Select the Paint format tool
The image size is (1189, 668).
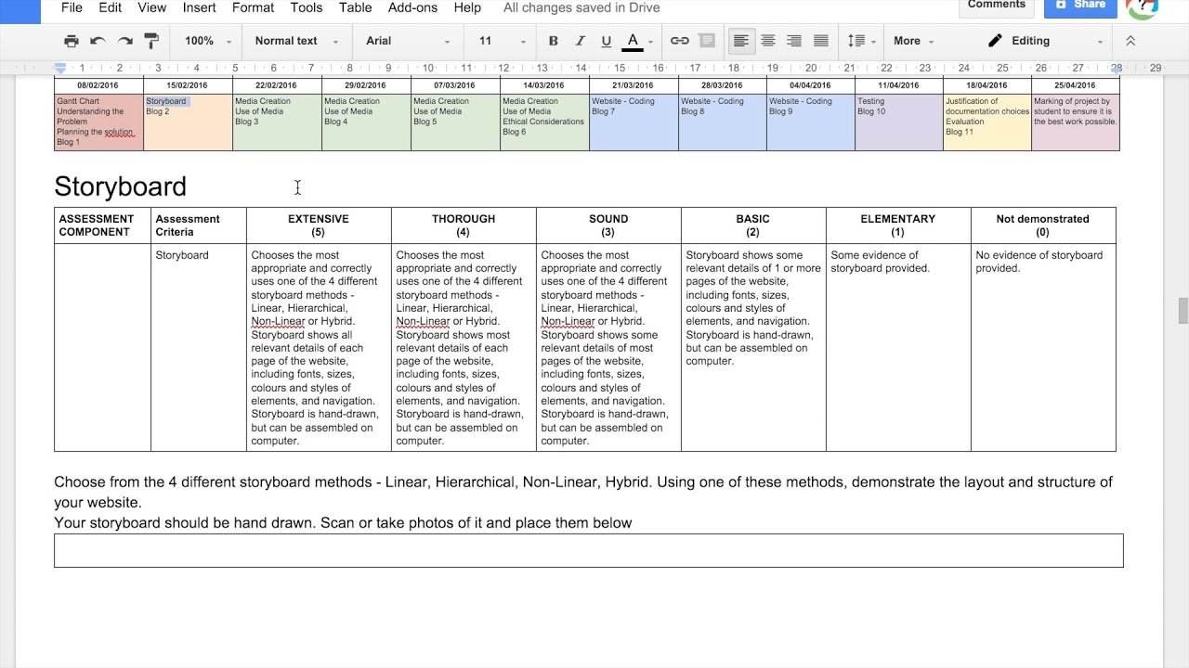[151, 41]
